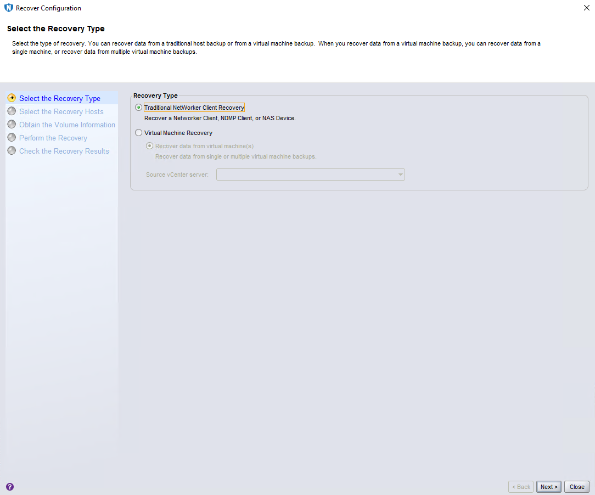Viewport: 595px width, 495px height.
Task: Open the Select the Recovery Hosts step
Action: 61,112
